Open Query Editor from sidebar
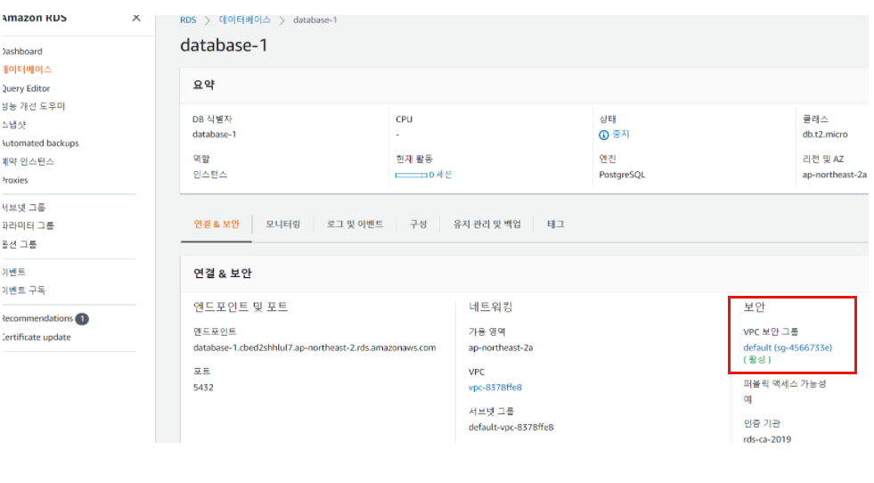This screenshot has width=874, height=483. (26, 88)
